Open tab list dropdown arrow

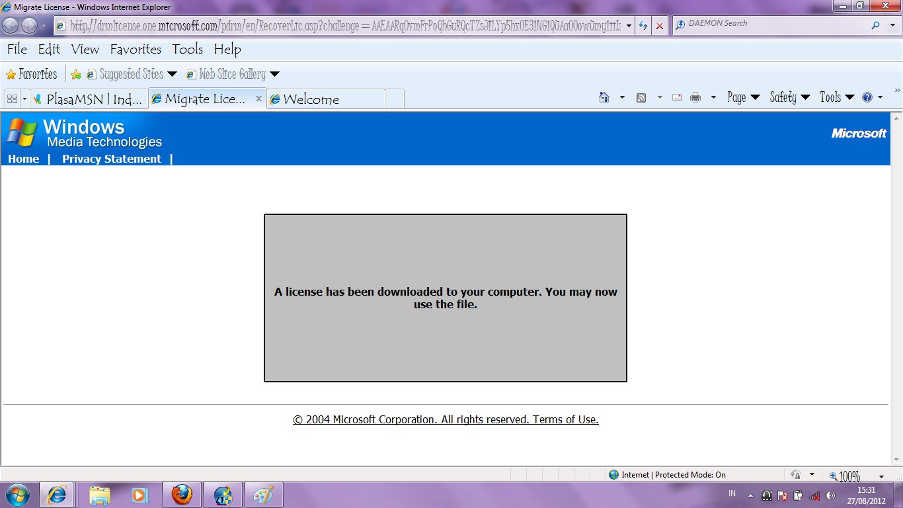(x=24, y=99)
